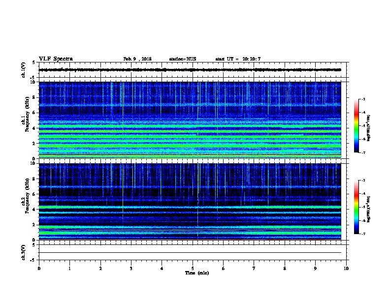Click time axis tick label "7"
The image size is (390, 301).
click(x=254, y=269)
